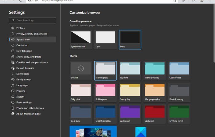Click the Family safety icon
This screenshot has height=137, width=215.
pos(13,79)
